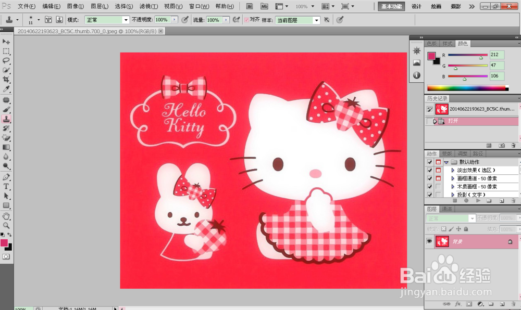
Task: Toggle Quick Mask mode
Action: pyautogui.click(x=6, y=256)
